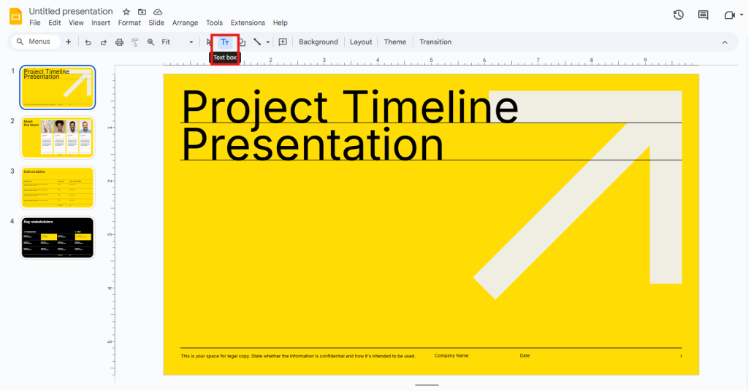The image size is (748, 391).
Task: Add comment using the plus bubble icon
Action: 283,42
